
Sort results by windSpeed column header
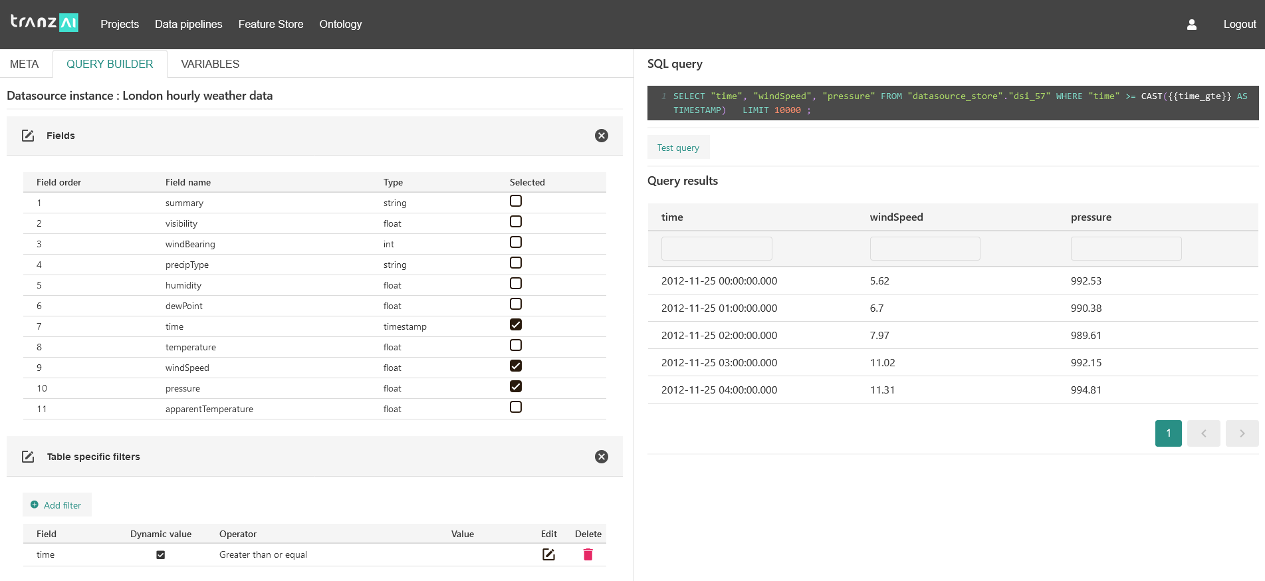896,217
